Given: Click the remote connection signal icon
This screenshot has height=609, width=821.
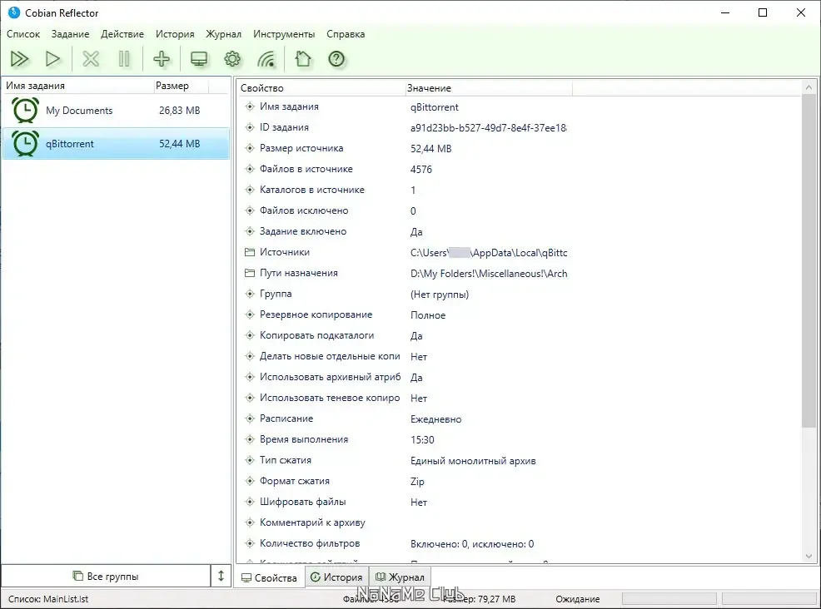Looking at the screenshot, I should [266, 59].
